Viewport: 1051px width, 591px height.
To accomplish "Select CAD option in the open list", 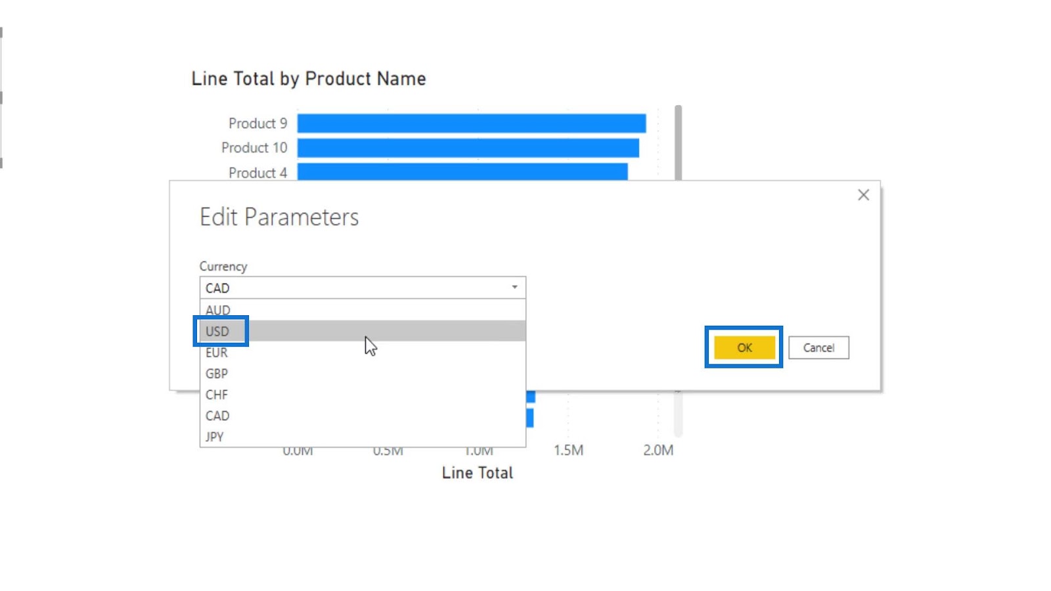I will [217, 416].
